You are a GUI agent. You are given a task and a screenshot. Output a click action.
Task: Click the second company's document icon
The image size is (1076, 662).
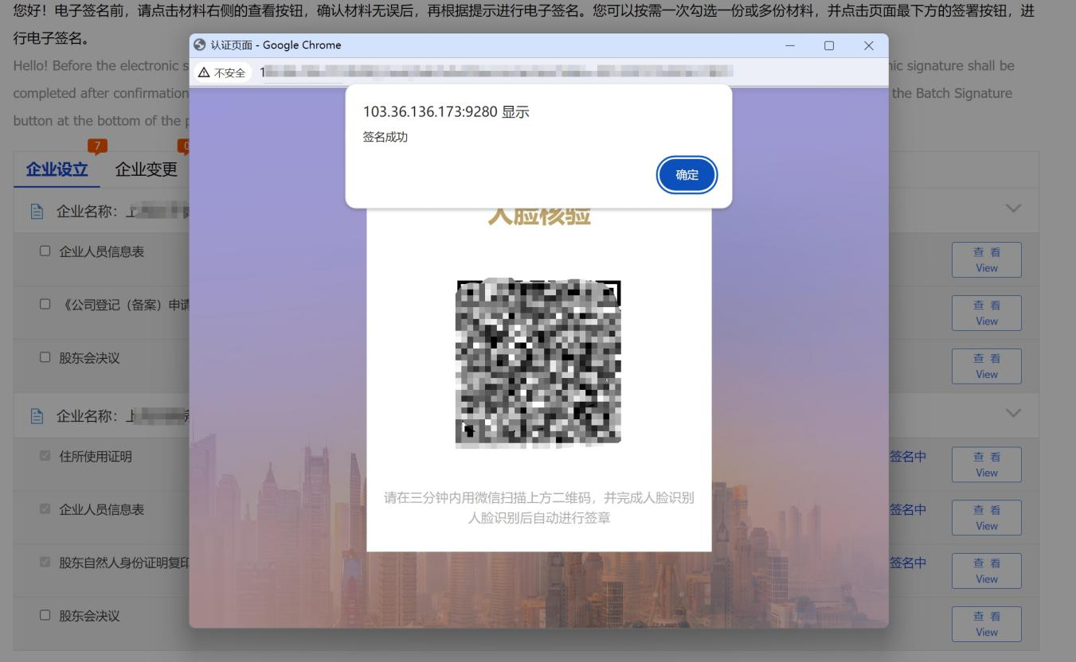click(36, 416)
